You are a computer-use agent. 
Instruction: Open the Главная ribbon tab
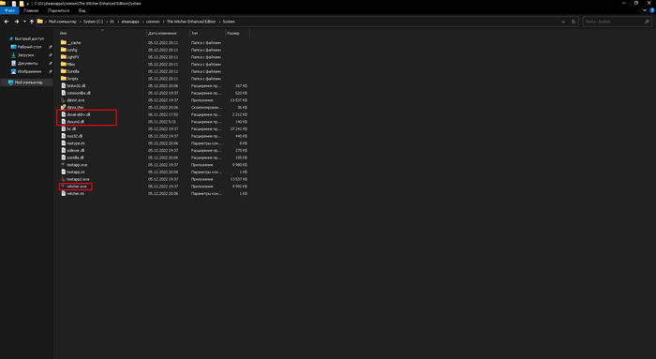pyautogui.click(x=31, y=10)
